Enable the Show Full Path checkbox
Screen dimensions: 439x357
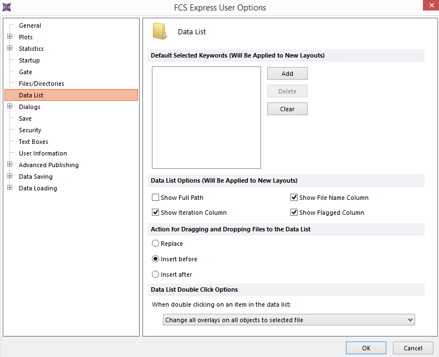tap(156, 198)
